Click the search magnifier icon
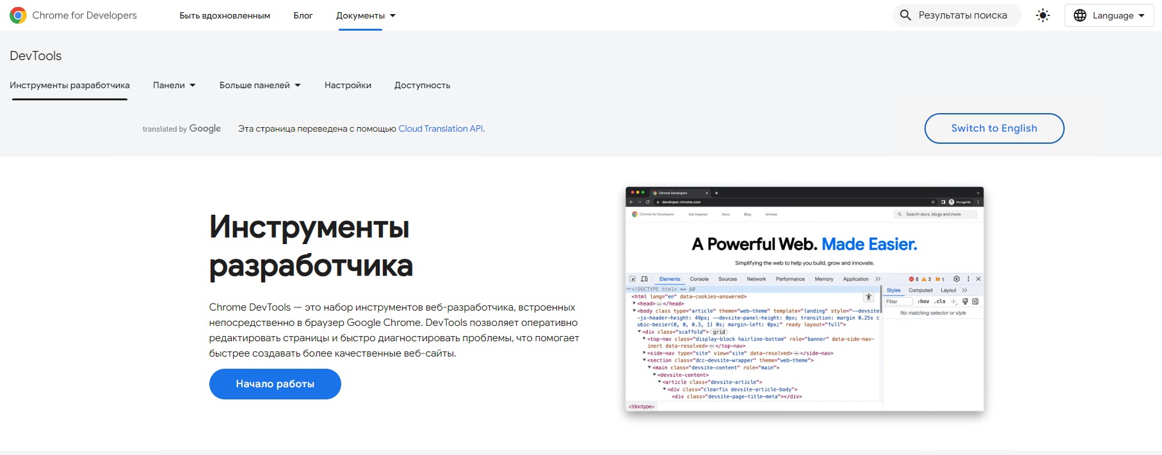The height and width of the screenshot is (455, 1162). (x=905, y=15)
